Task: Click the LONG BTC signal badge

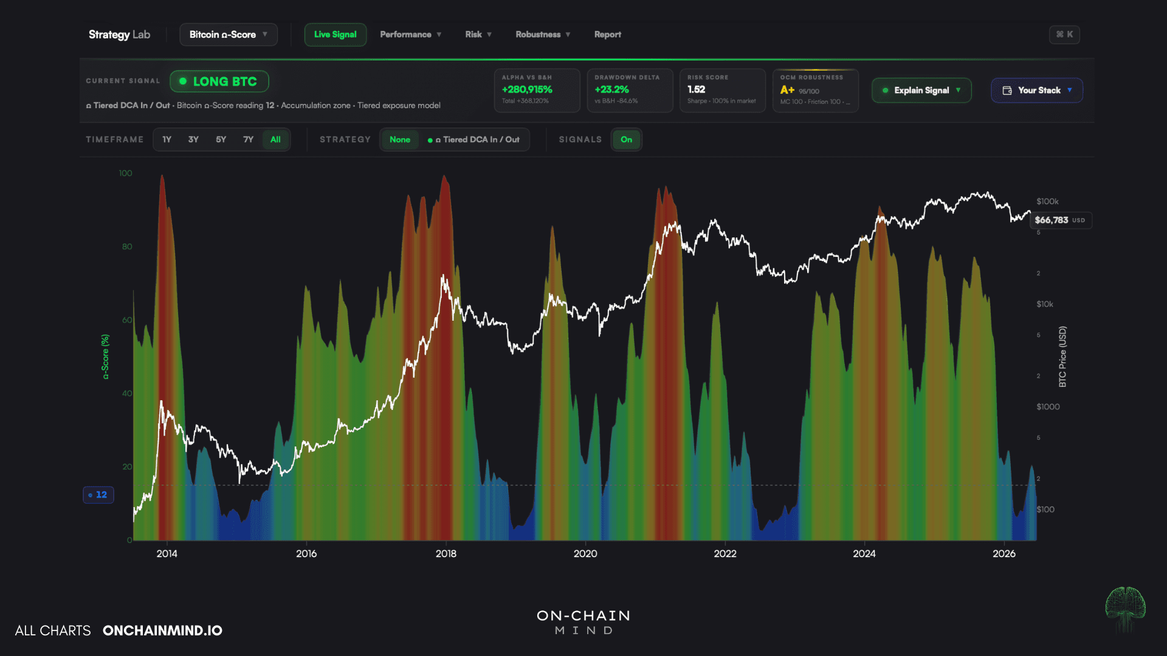Action: pyautogui.click(x=219, y=81)
